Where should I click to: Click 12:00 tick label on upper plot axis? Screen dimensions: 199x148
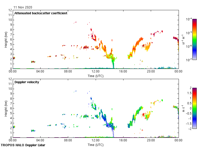click(x=95, y=72)
